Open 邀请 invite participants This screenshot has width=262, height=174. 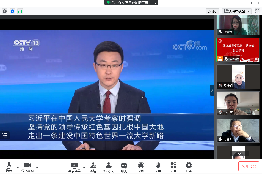click(93, 167)
